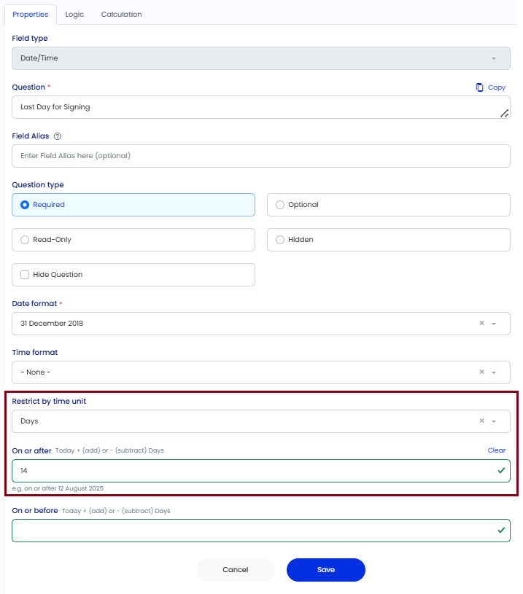This screenshot has height=594, width=523.
Task: Clear the Date format selection with X
Action: [481, 323]
